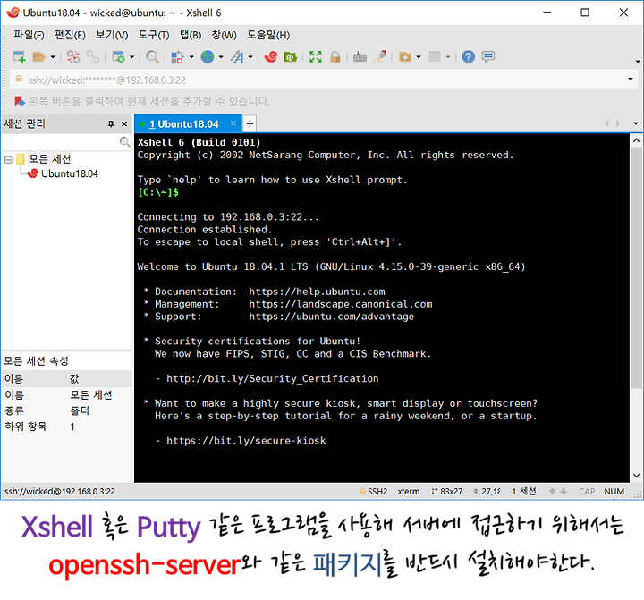
Task: Expand the color scheme dropdown arrow
Action: click(191, 57)
